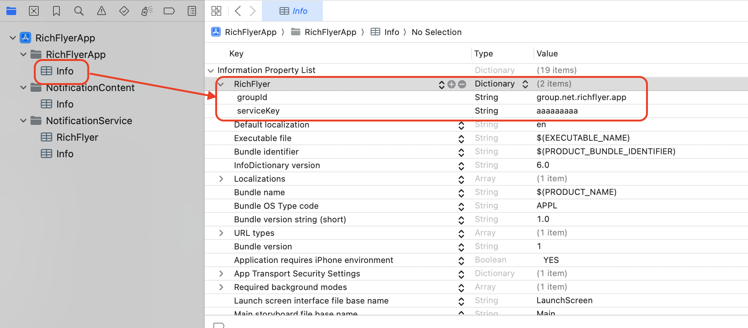Collapse the RichFlyerApp folder in navigator
The width and height of the screenshot is (748, 328).
coord(23,55)
